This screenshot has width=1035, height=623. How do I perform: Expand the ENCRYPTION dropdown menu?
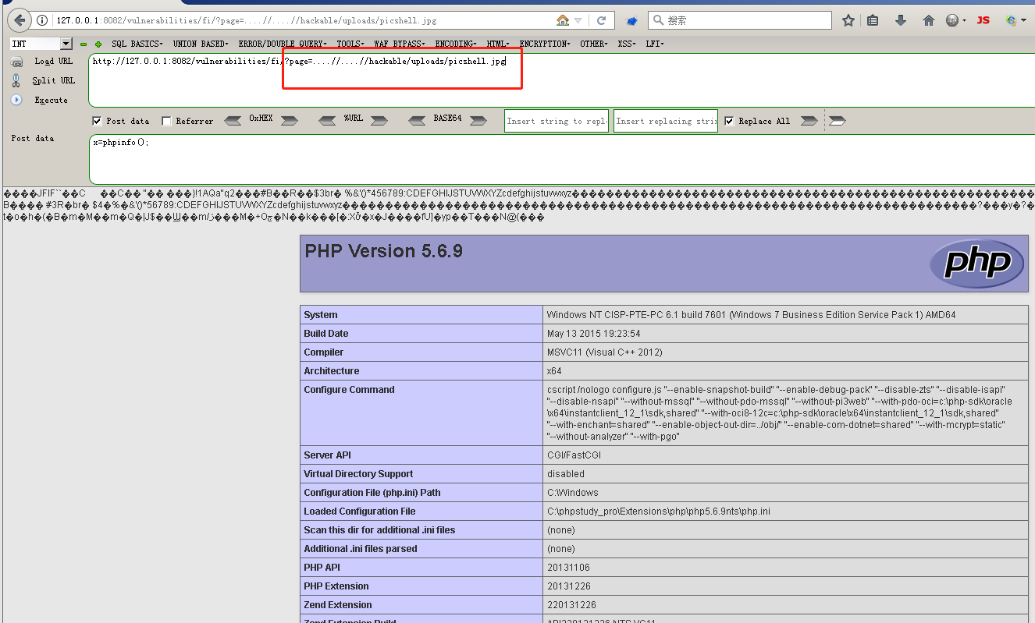[x=545, y=44]
